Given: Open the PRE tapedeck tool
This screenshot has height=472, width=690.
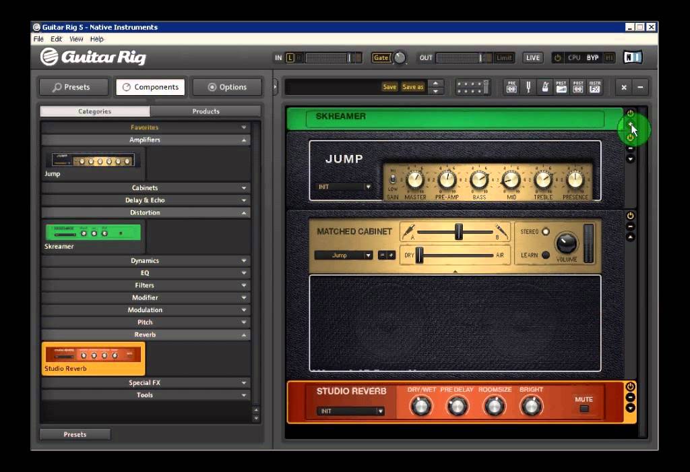Looking at the screenshot, I should pos(511,87).
